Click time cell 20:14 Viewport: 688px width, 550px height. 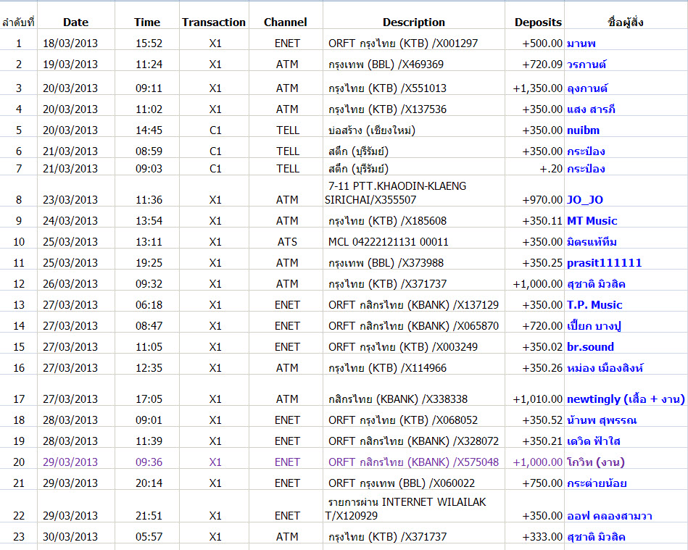click(x=149, y=484)
